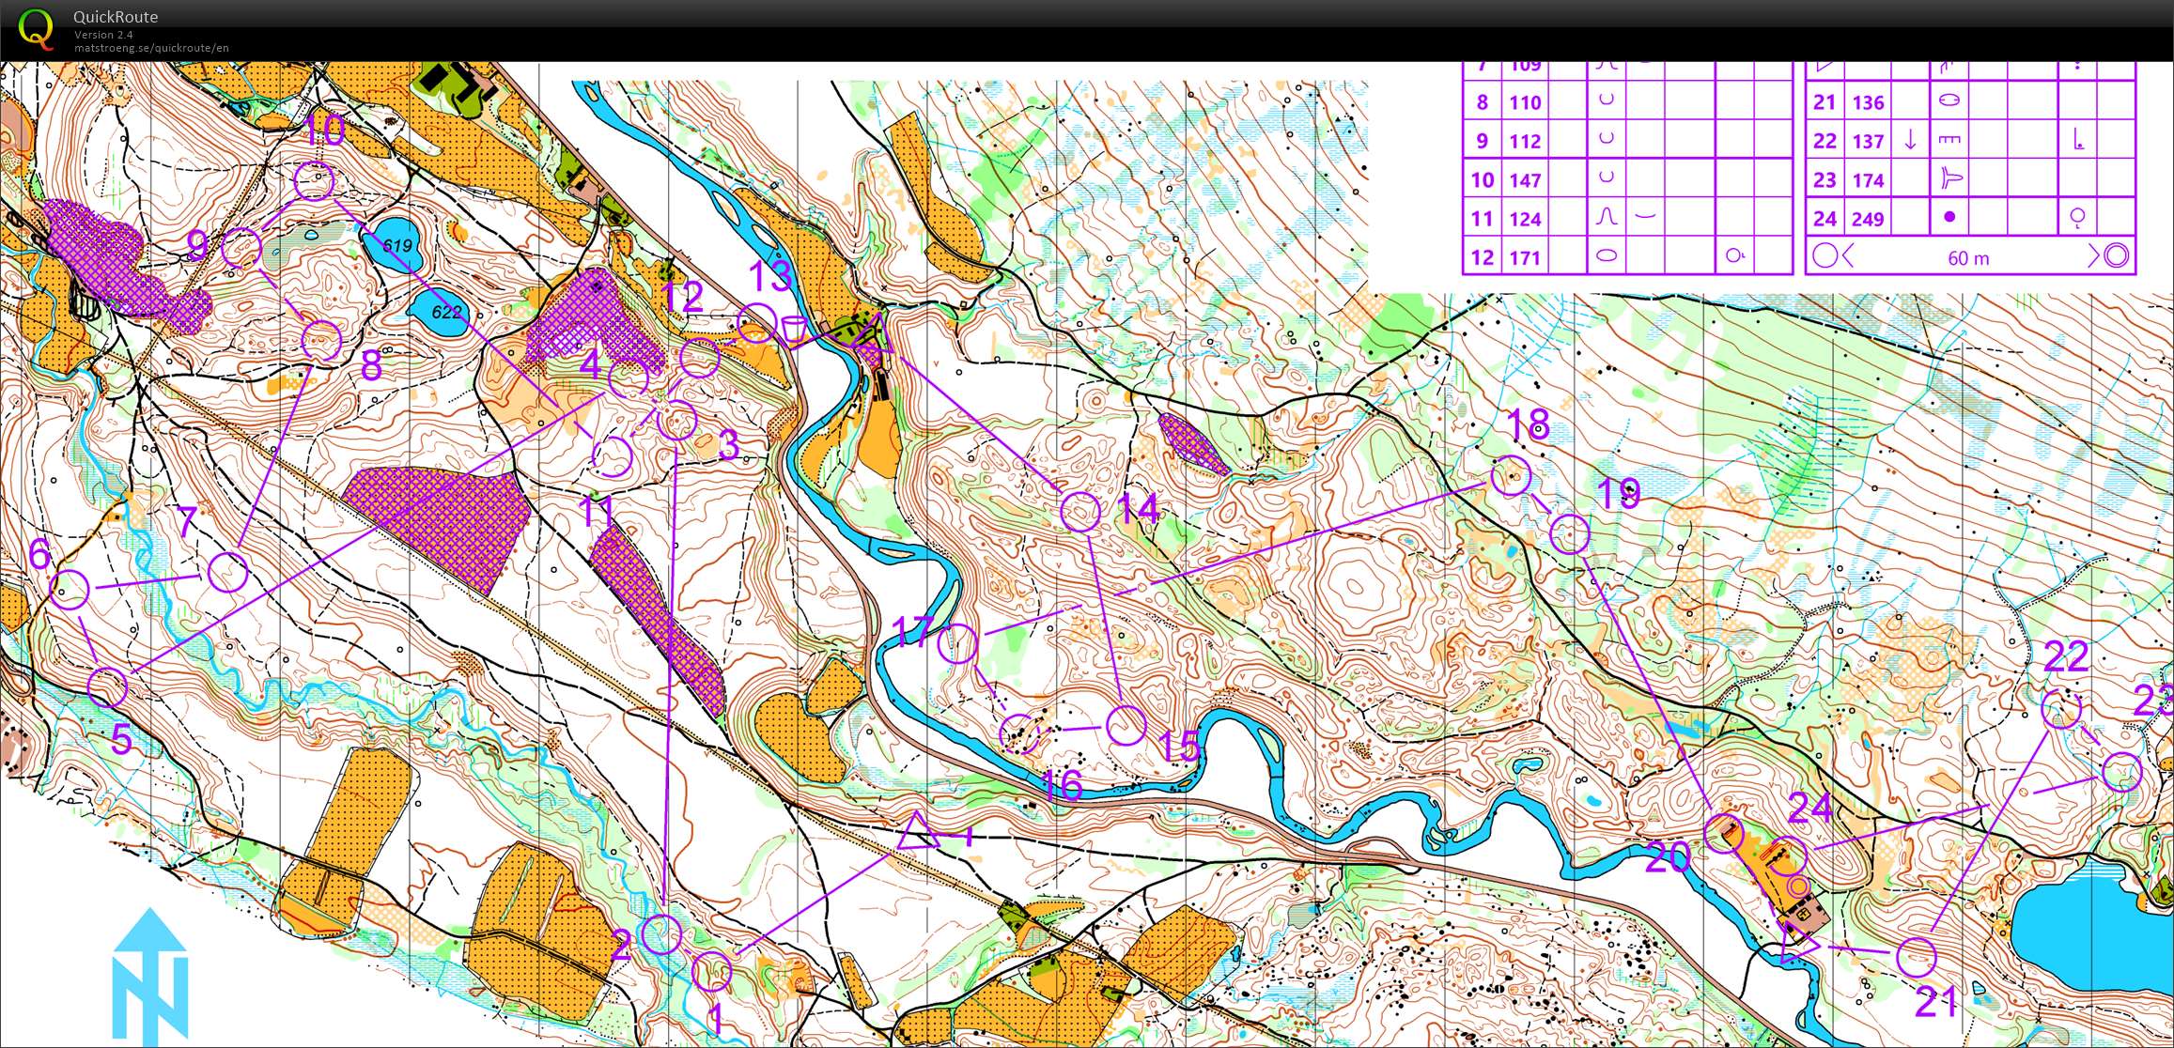Click control code '136' in the table
Image resolution: width=2174 pixels, height=1048 pixels.
click(x=1868, y=102)
